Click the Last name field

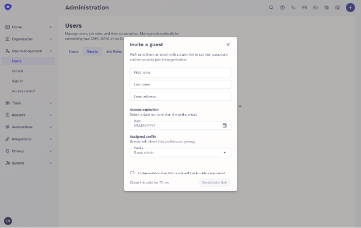(x=181, y=84)
